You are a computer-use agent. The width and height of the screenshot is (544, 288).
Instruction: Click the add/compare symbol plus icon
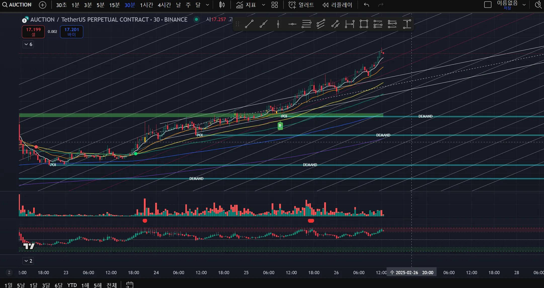43,5
